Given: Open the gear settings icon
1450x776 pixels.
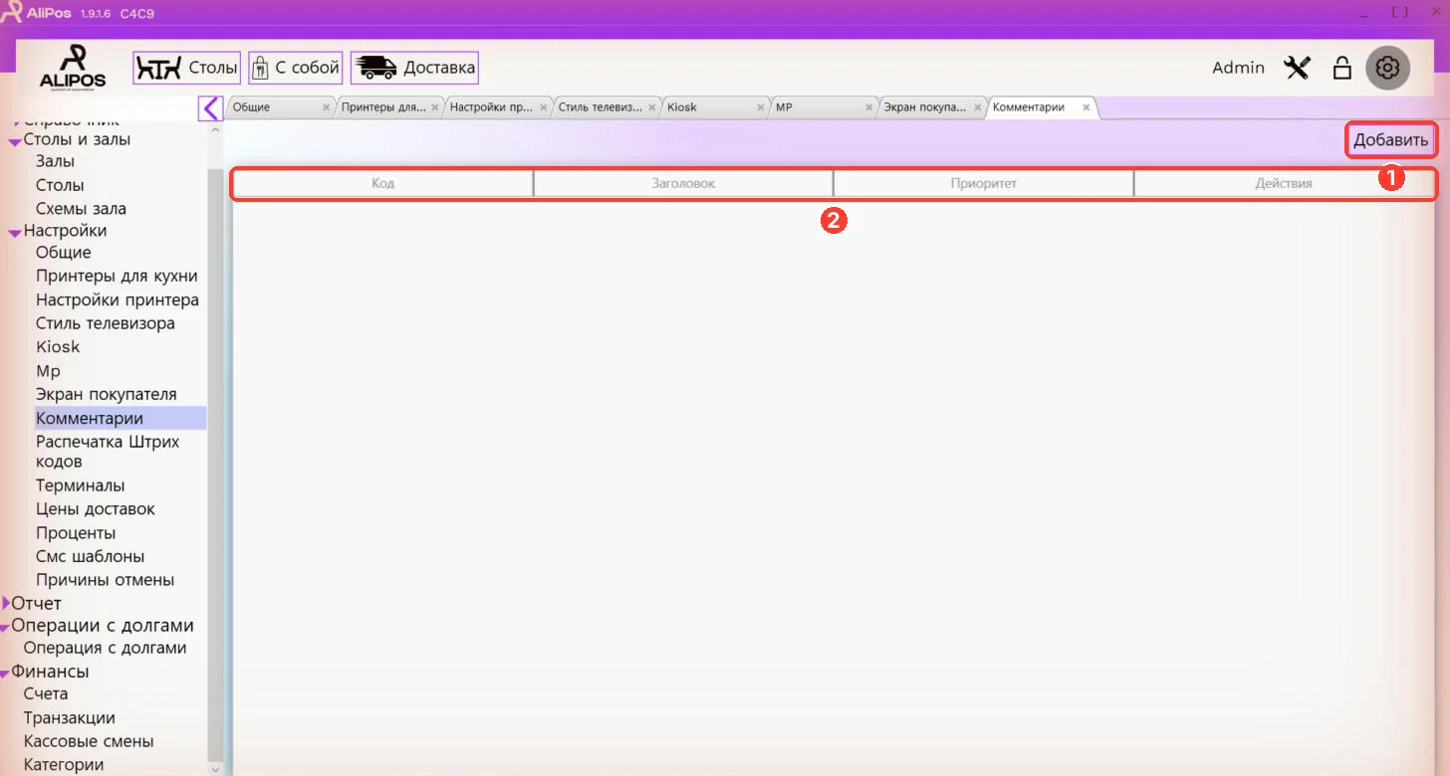Looking at the screenshot, I should click(1387, 68).
